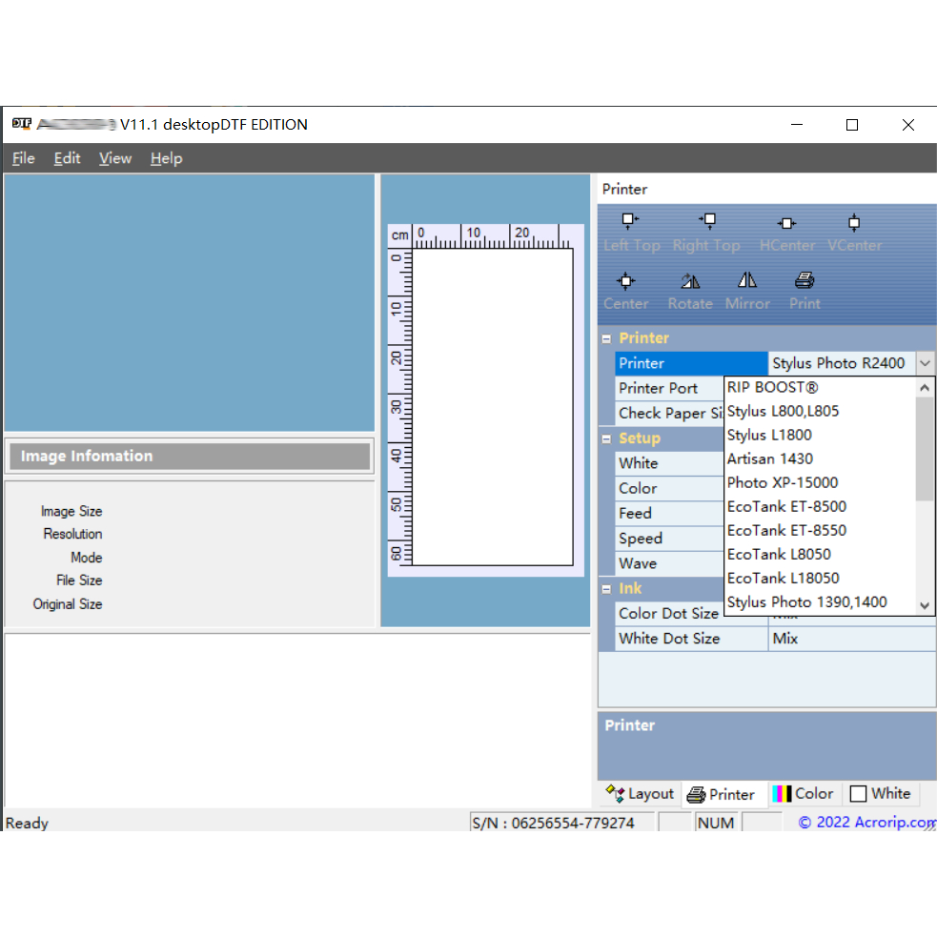Open the 2022 Acrorip.com link
The width and height of the screenshot is (937, 937).
[x=866, y=822]
